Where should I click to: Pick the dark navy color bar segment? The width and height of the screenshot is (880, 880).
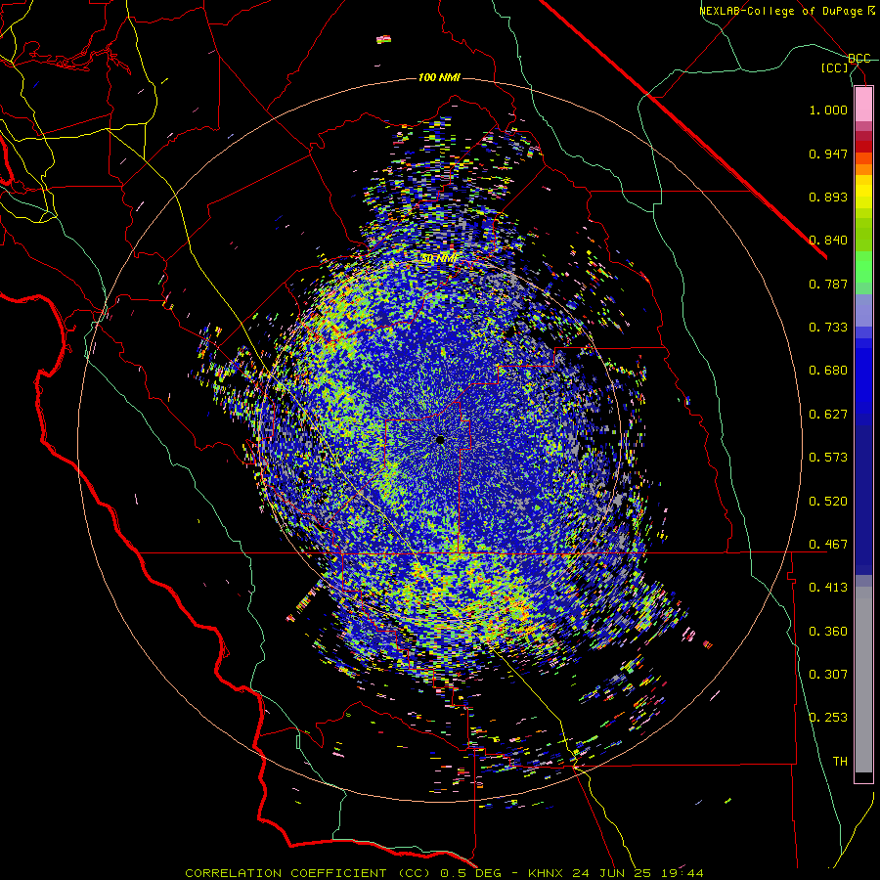[x=863, y=494]
